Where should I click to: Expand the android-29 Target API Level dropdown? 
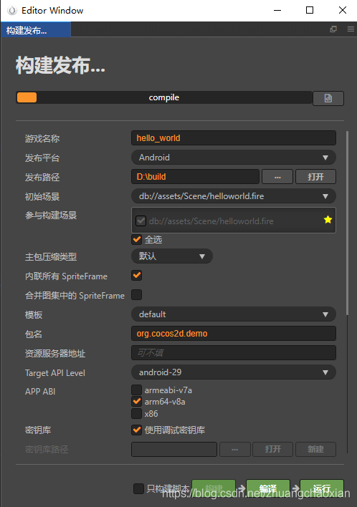234,372
